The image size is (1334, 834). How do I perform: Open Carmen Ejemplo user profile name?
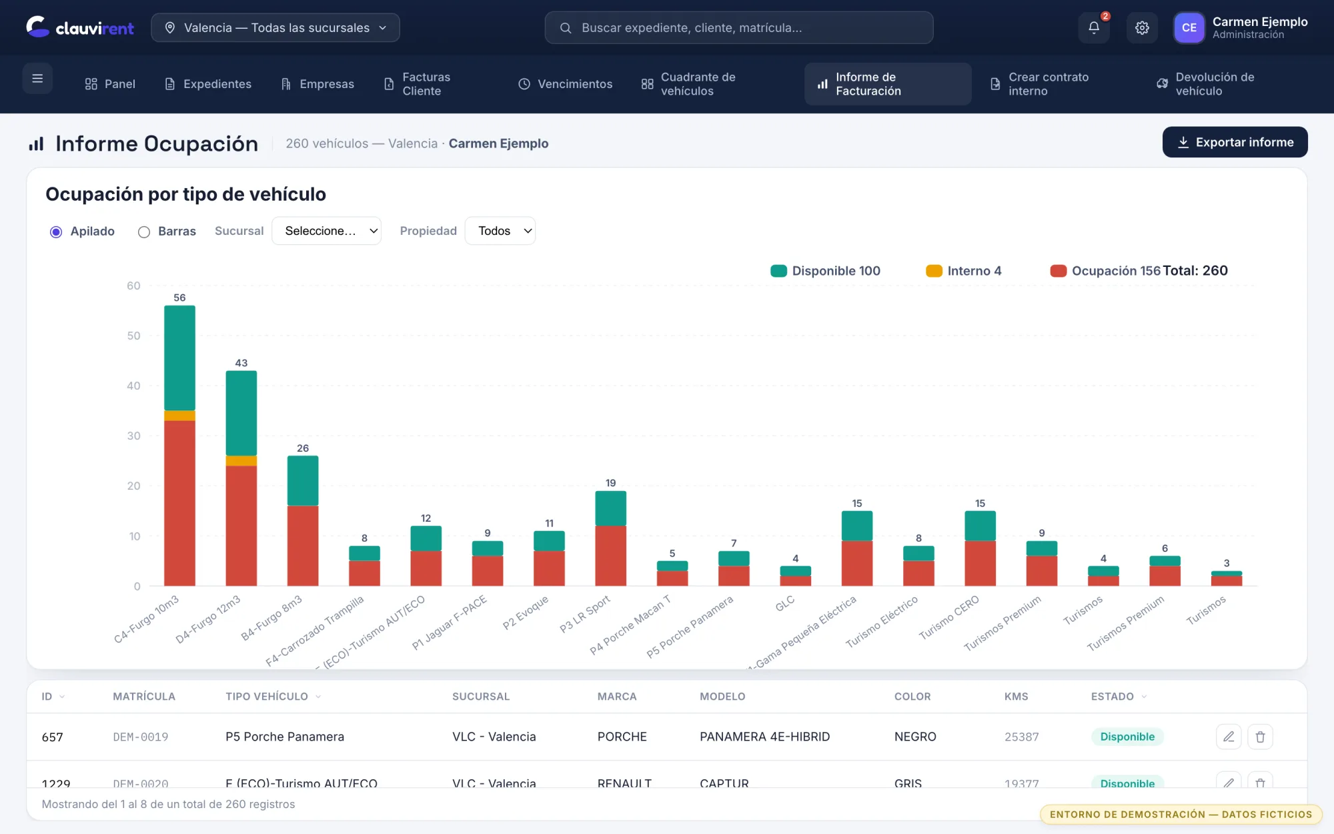pos(1259,22)
